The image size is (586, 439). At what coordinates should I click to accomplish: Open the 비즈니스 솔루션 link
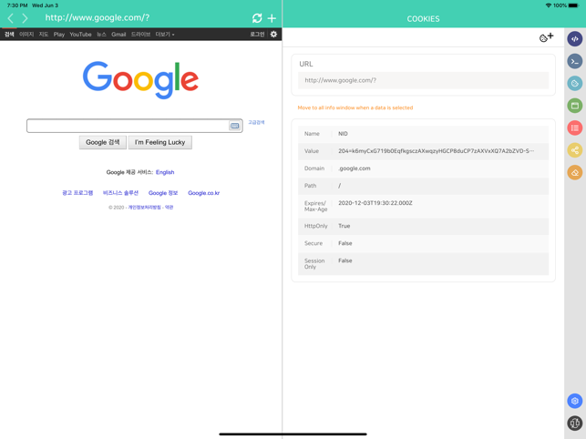[x=120, y=193]
